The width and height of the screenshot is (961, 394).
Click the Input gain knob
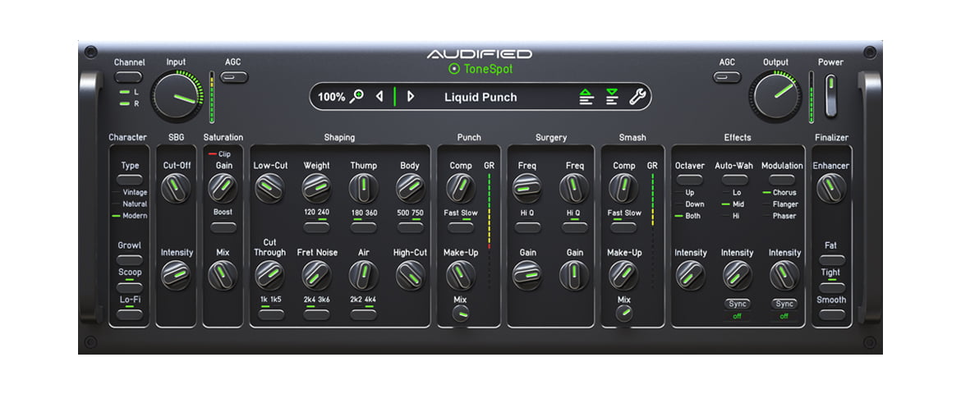[177, 95]
